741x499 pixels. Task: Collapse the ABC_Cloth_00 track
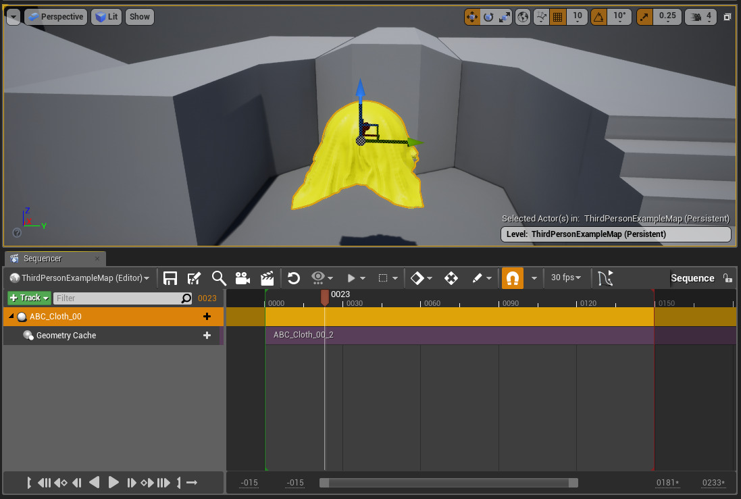[11, 317]
